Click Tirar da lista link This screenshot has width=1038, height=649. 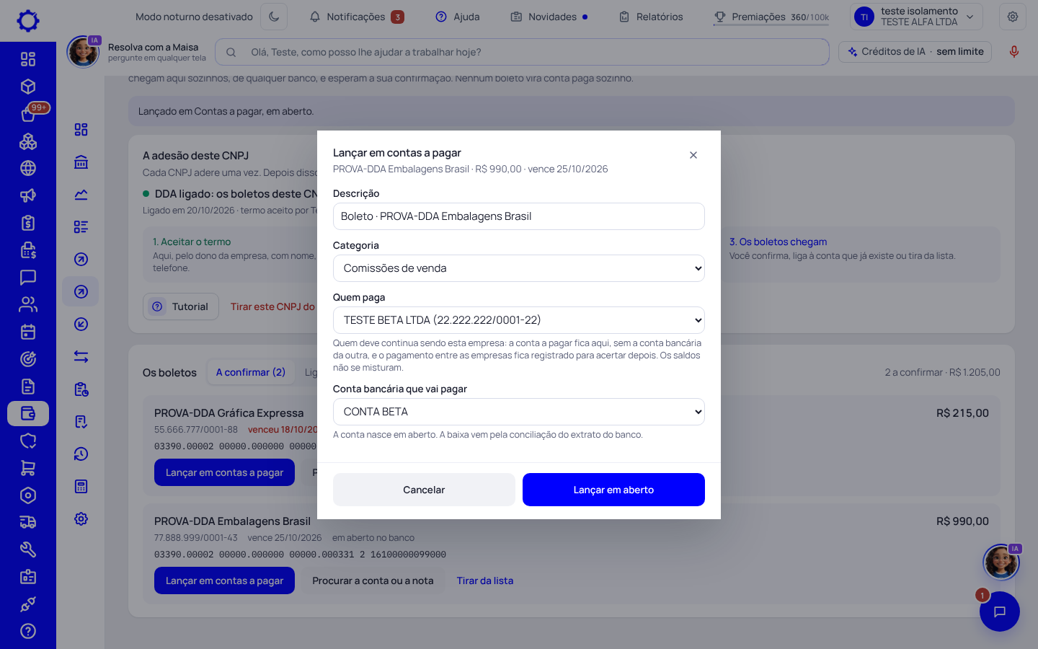[x=485, y=580]
